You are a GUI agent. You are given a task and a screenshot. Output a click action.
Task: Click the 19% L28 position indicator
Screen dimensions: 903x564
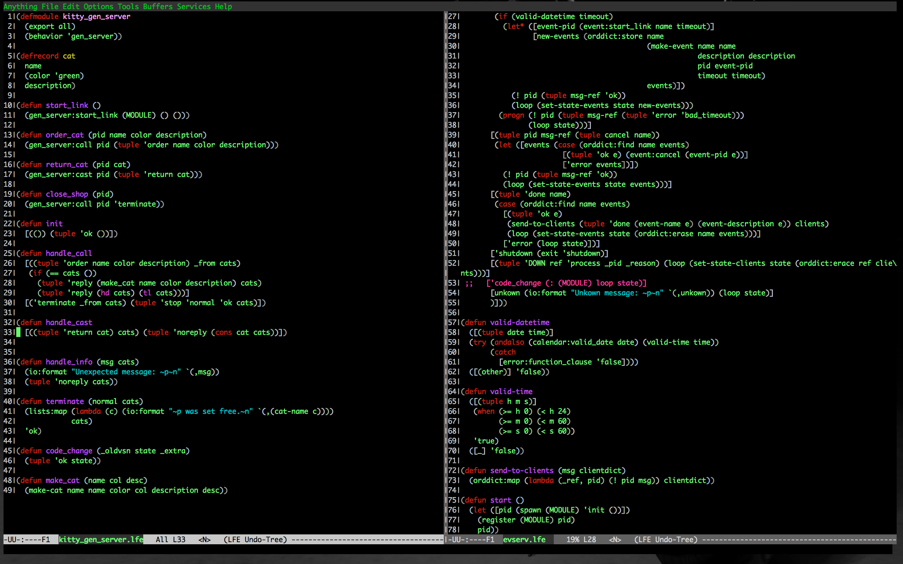(x=581, y=539)
